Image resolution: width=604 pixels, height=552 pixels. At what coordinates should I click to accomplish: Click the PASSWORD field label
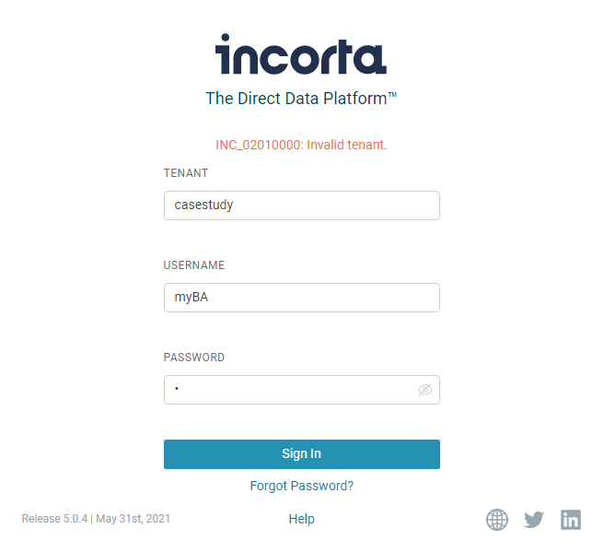(194, 358)
